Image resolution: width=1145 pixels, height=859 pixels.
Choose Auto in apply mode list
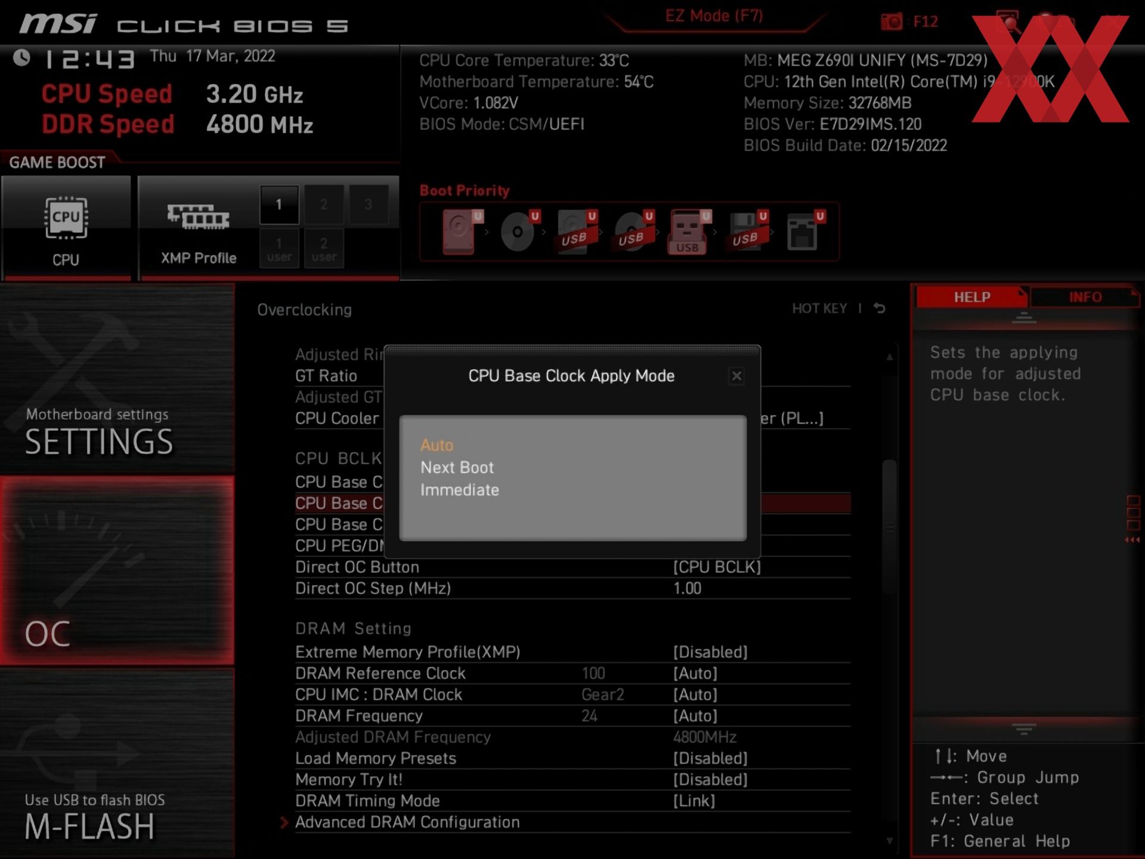(x=437, y=445)
